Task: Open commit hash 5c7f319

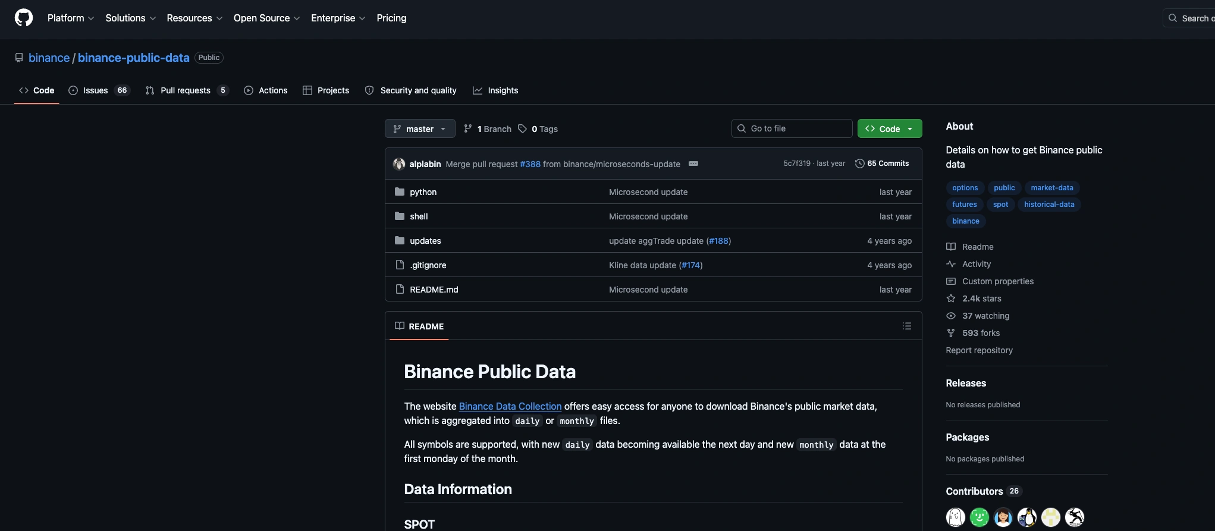Action: pyautogui.click(x=797, y=164)
